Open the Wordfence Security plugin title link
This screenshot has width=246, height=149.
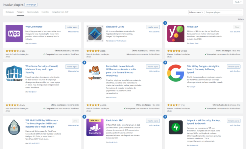(x=42, y=69)
